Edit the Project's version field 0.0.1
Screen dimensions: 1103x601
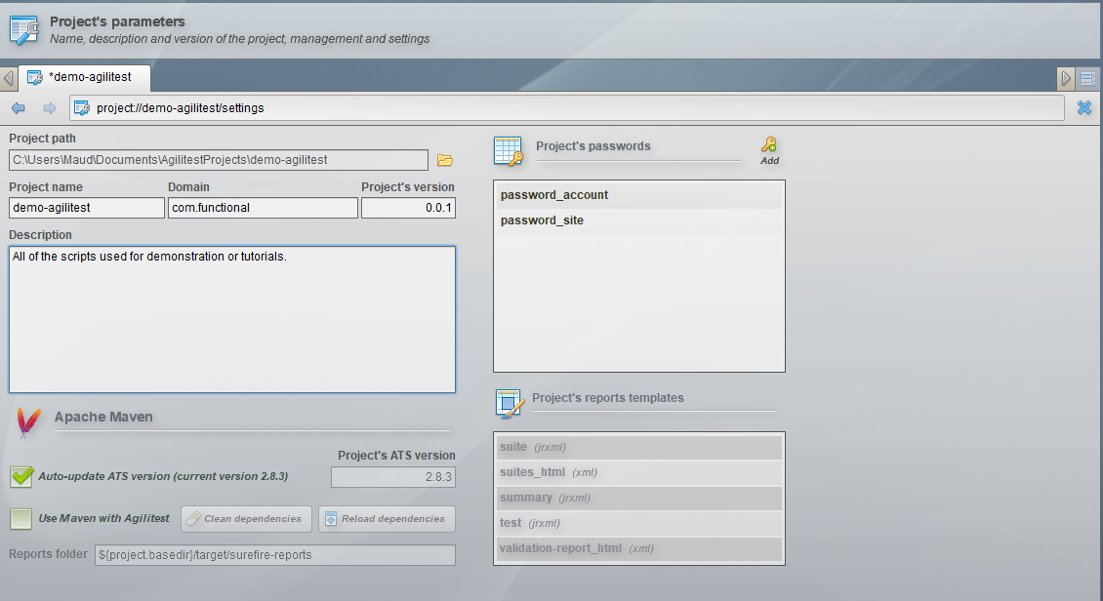408,208
